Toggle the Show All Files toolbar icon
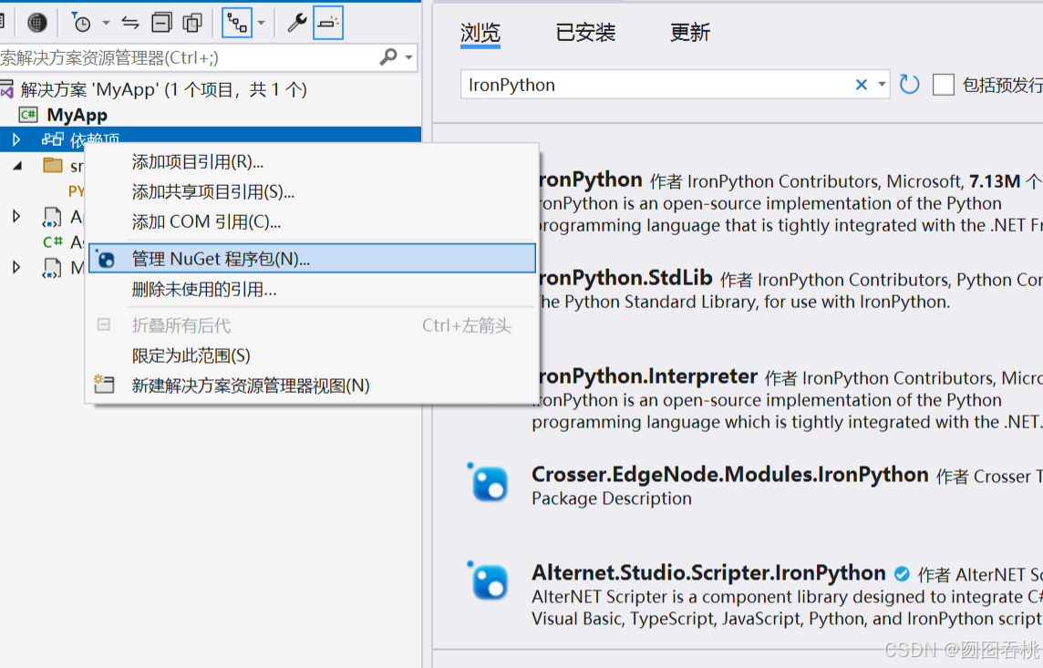The width and height of the screenshot is (1043, 668). [192, 24]
